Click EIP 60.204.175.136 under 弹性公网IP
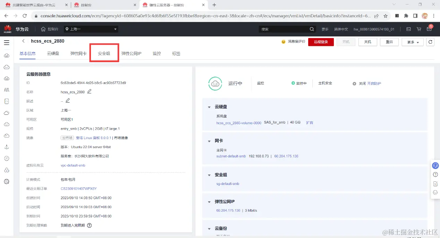 (228, 211)
